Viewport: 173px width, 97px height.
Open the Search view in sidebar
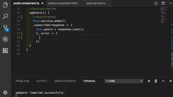click(x=5, y=16)
